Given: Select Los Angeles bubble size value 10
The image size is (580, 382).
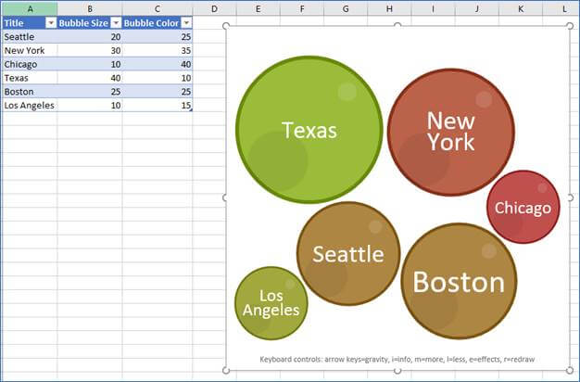Looking at the screenshot, I should pyautogui.click(x=90, y=105).
